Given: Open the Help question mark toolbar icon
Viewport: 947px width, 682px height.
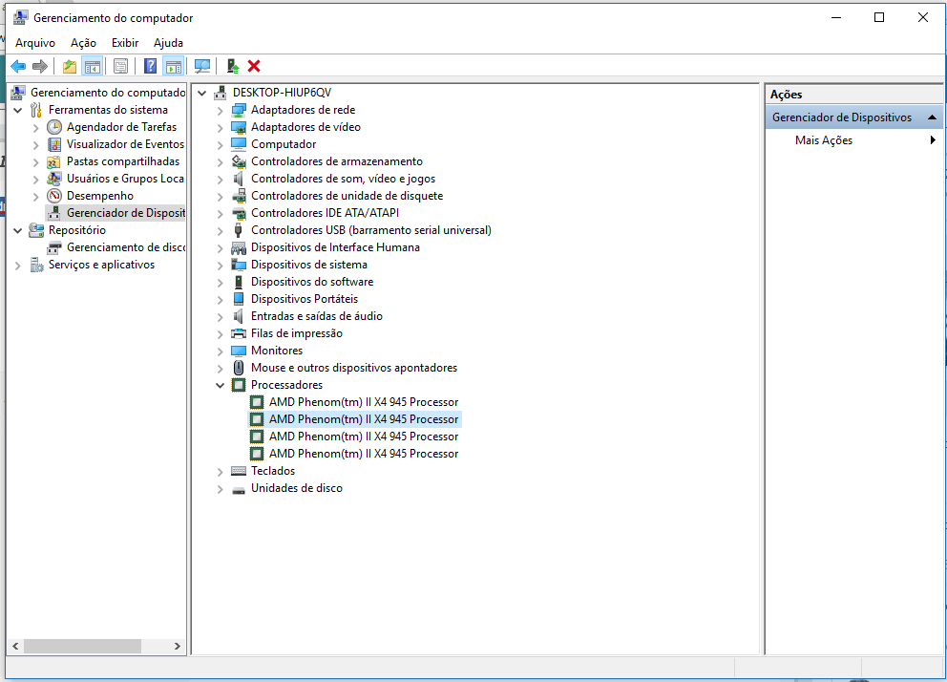Looking at the screenshot, I should coord(150,67).
